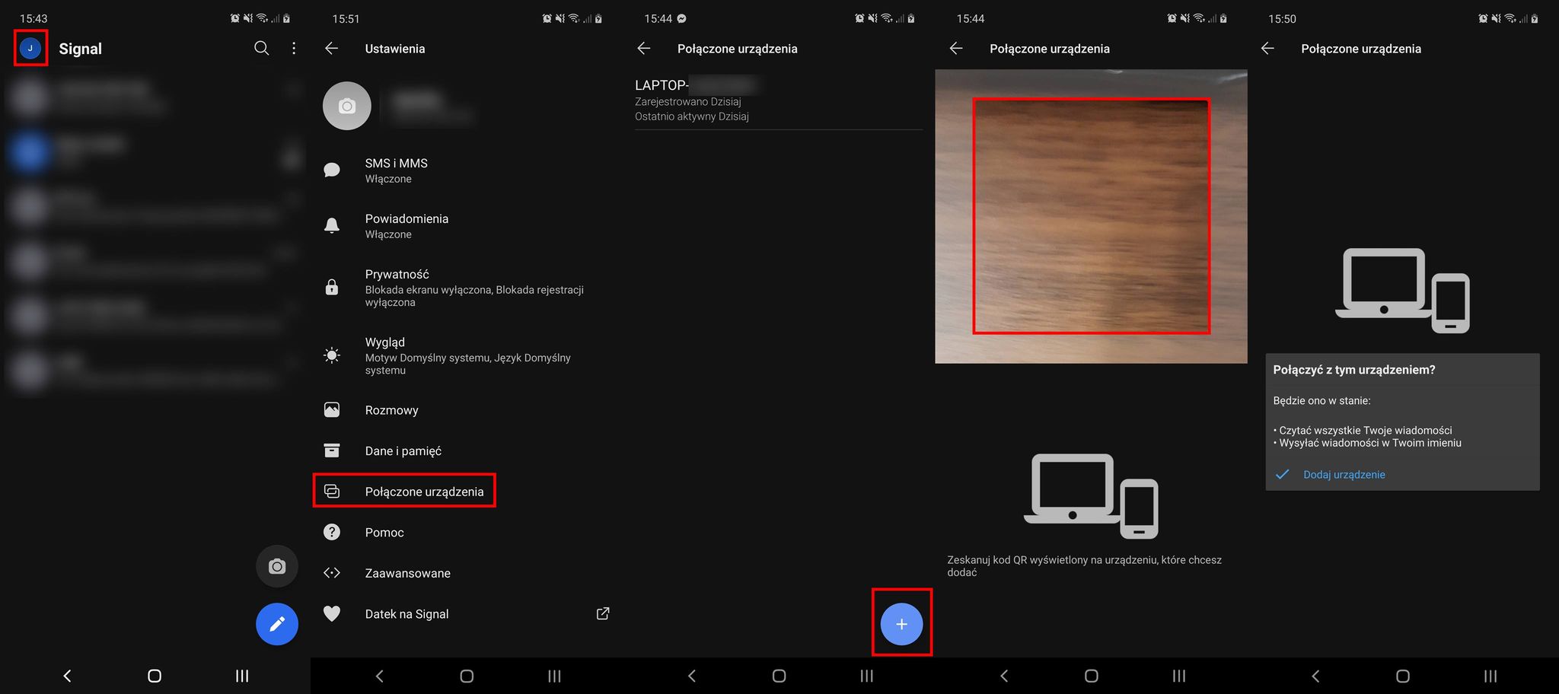Tap system recents button under Signal chat list
This screenshot has height=694, width=1559.
(x=242, y=676)
